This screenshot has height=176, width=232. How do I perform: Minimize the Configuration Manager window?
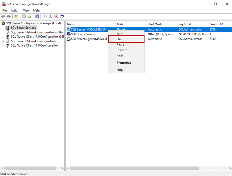click(x=204, y=4)
